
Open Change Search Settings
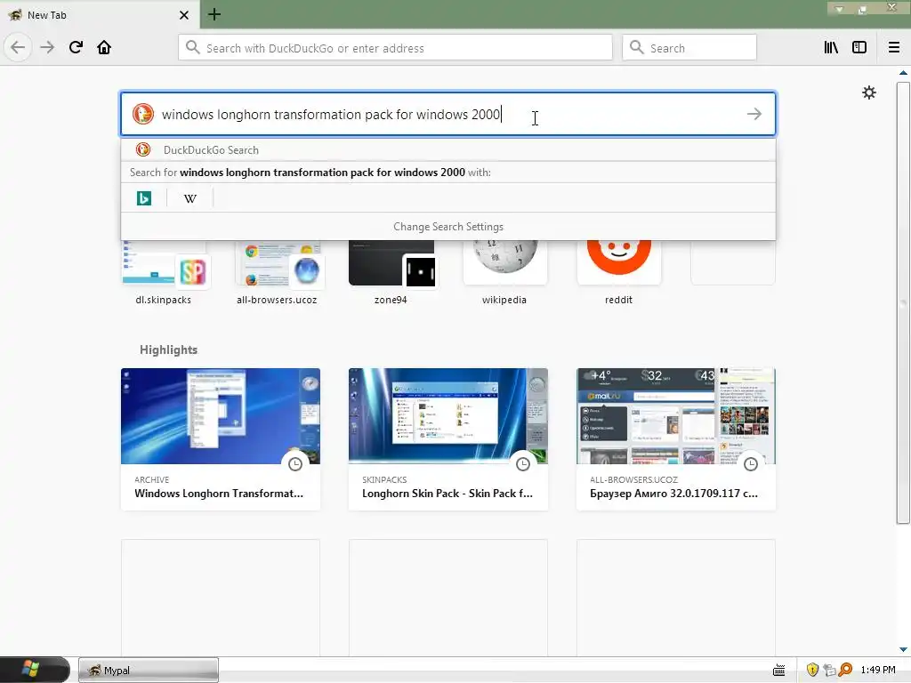pos(448,227)
